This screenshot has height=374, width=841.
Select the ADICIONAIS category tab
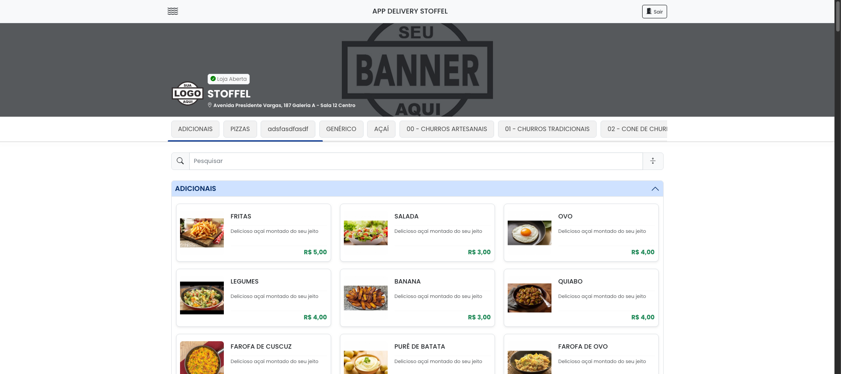[x=195, y=129]
